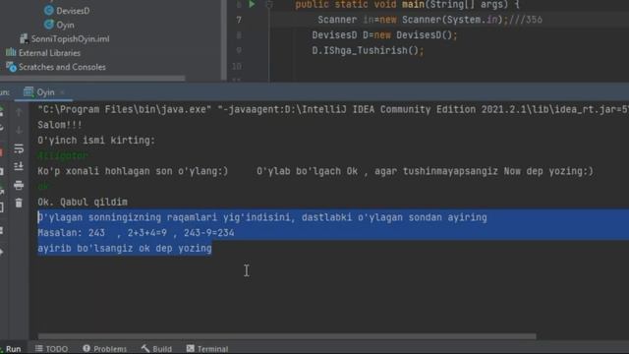Click the fold marker beside main method
The image size is (629, 354).
pyautogui.click(x=269, y=4)
